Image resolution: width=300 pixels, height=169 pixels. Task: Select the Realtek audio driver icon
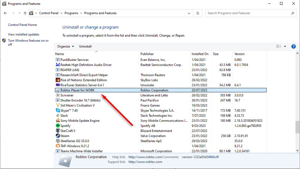click(x=58, y=65)
